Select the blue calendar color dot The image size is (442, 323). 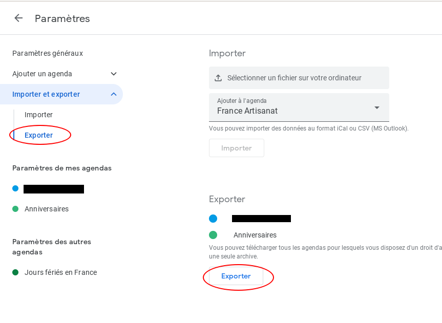click(x=15, y=188)
